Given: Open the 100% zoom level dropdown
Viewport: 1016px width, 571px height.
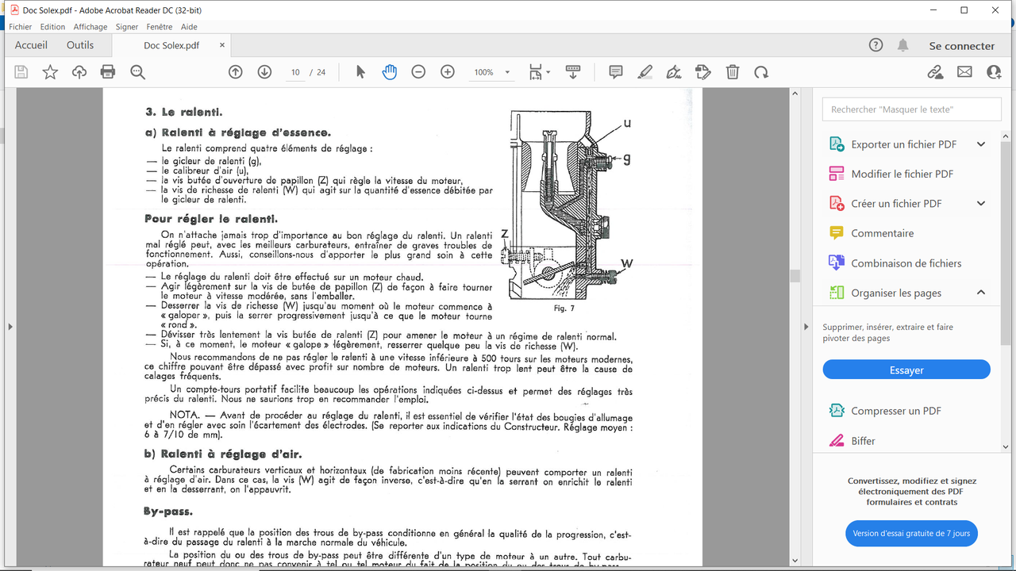Looking at the screenshot, I should (492, 72).
